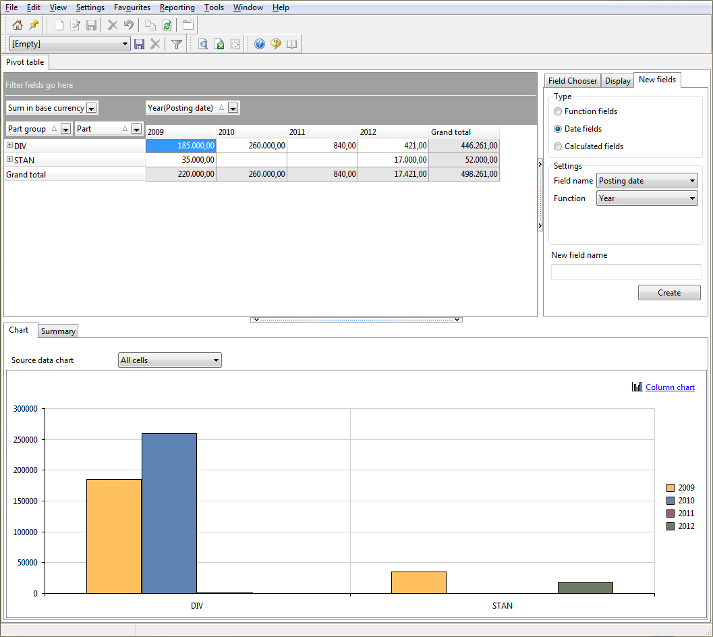Screen dimensions: 713x637
Task: Open print preview of the pivot table
Action: pos(203,44)
